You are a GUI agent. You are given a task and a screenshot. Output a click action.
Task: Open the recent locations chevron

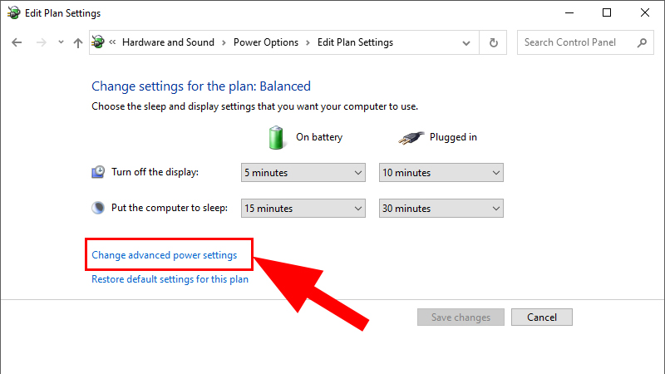59,43
